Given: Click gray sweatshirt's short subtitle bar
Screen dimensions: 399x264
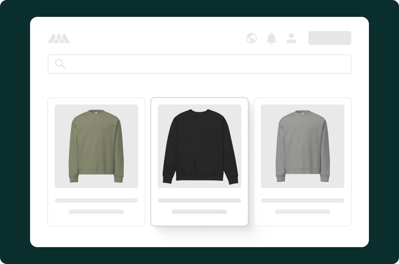Looking at the screenshot, I should click(x=303, y=212).
